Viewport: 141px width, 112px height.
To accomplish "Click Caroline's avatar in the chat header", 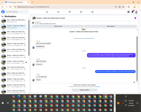I will [34, 18].
